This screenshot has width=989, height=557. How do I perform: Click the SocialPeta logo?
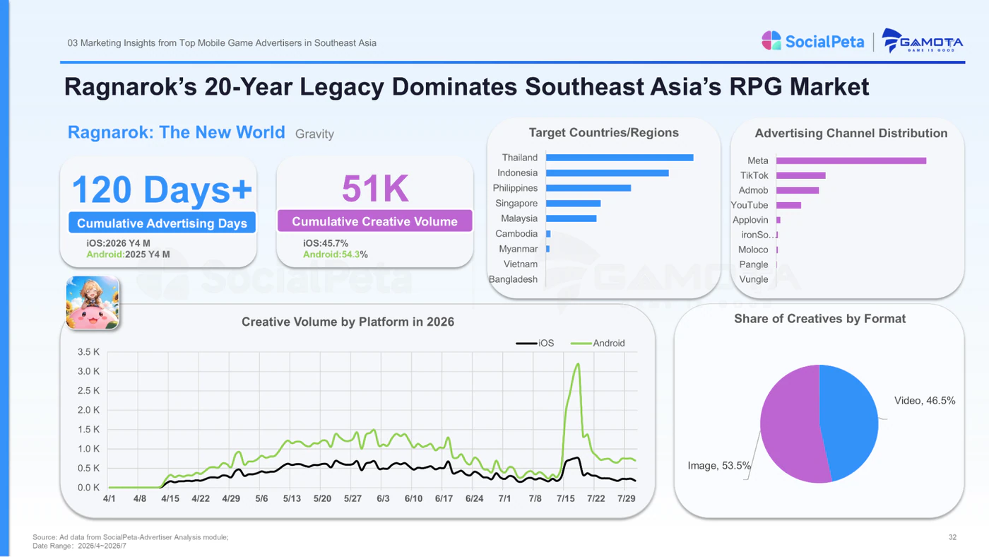point(812,41)
